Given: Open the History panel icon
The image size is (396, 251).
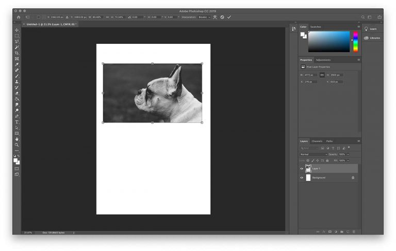Looking at the screenshot, I should click(x=293, y=29).
